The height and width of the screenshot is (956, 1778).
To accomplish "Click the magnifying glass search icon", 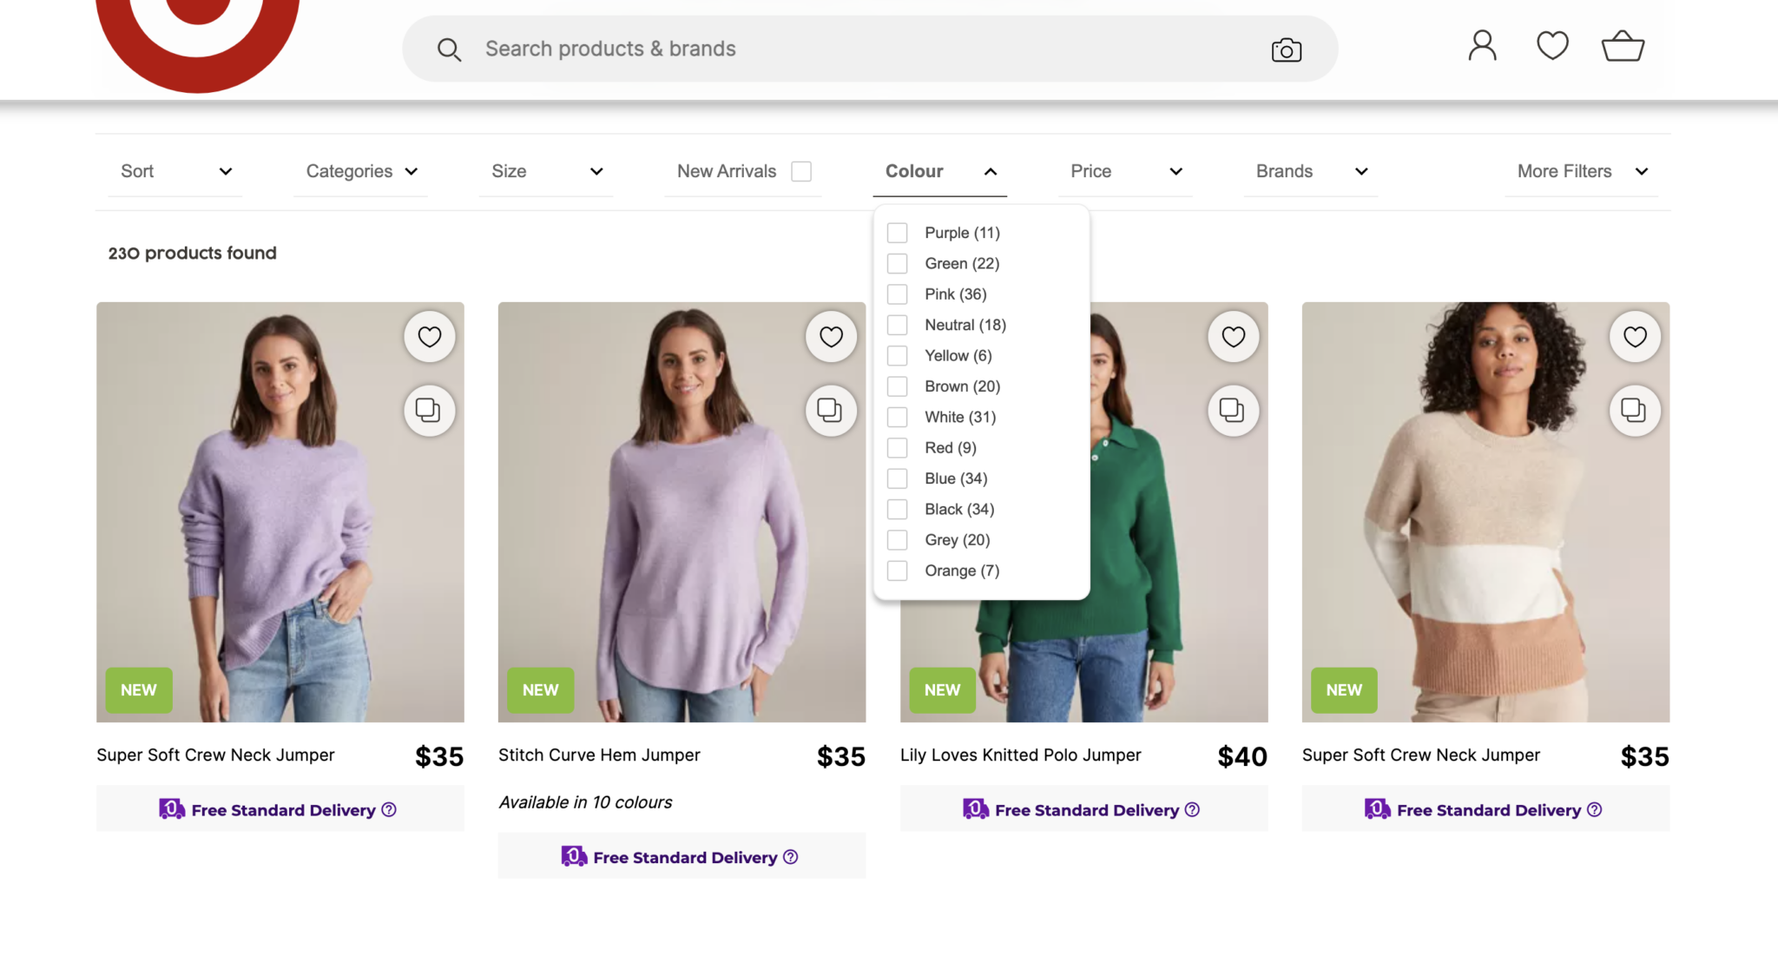I will [x=450, y=49].
